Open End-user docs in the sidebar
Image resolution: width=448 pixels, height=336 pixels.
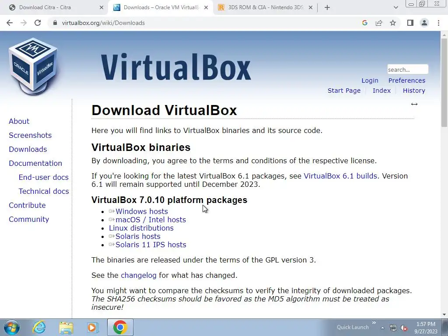pos(43,177)
